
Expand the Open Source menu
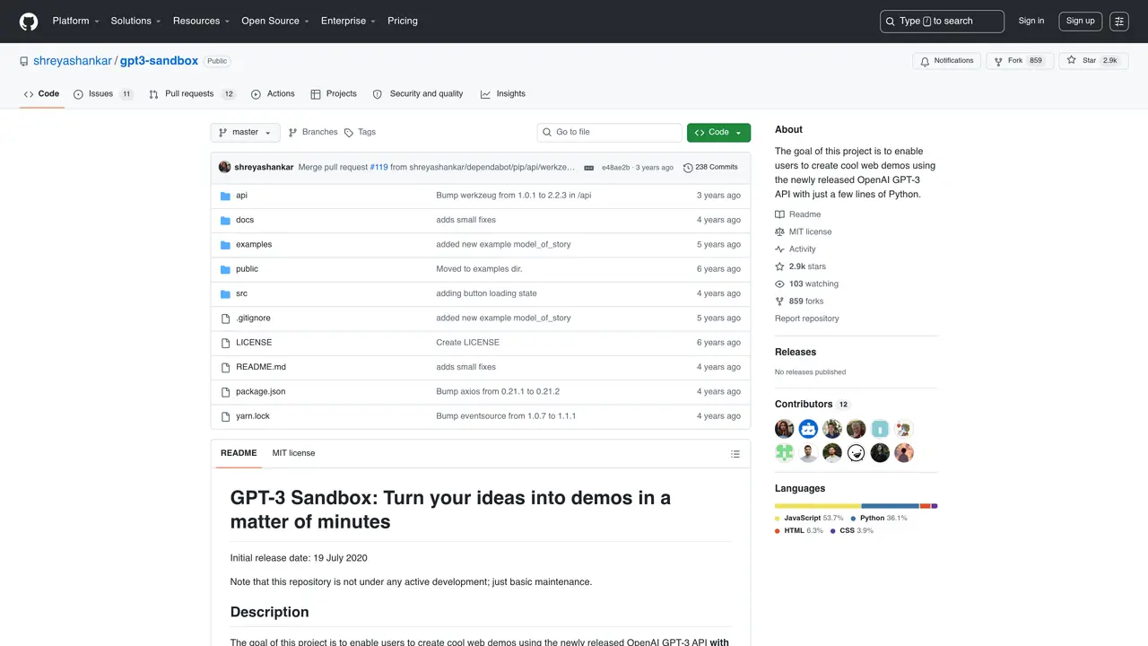(x=274, y=21)
